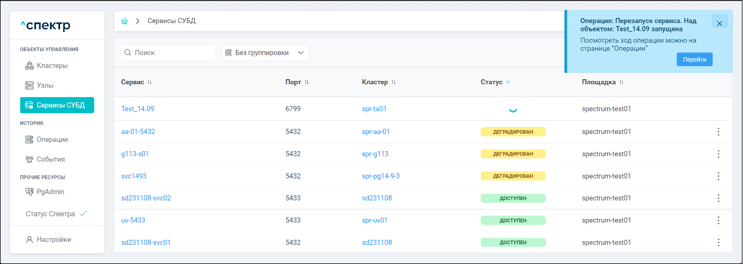
Task: Open three-dot menu for aa-01-5432 row
Action: (718, 132)
